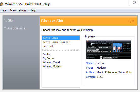Go to the 2. Associations step
The height and width of the screenshot is (92, 140).
tap(15, 28)
